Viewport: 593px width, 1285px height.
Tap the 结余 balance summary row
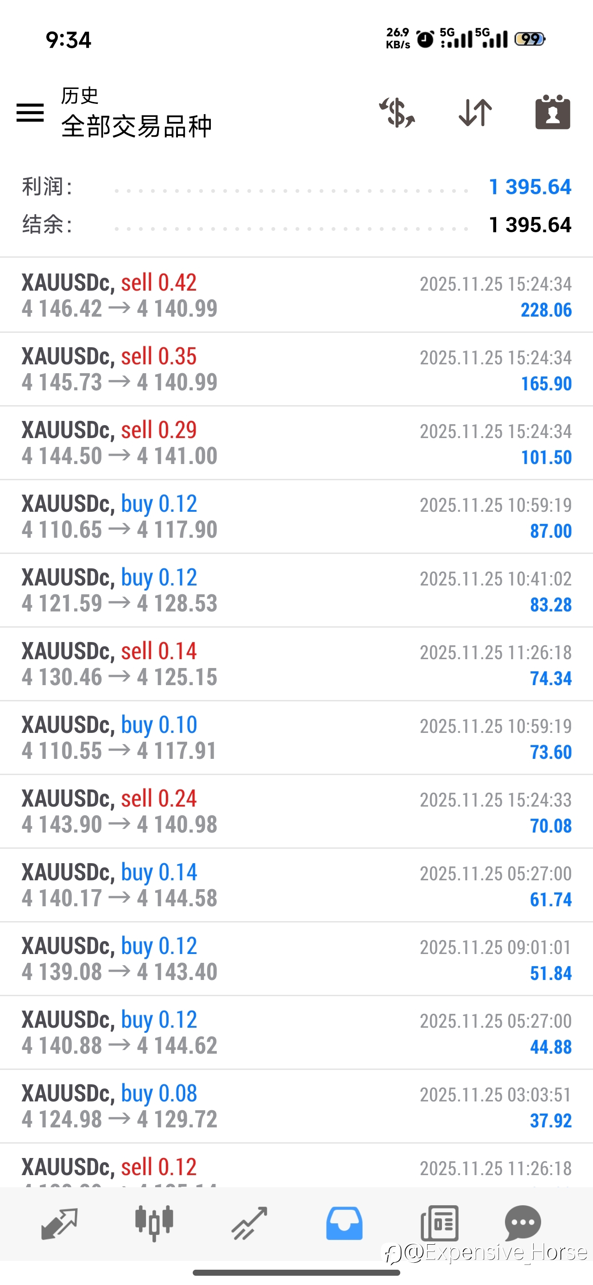[x=296, y=225]
